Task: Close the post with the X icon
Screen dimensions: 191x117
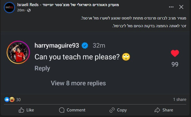Action: point(181,7)
